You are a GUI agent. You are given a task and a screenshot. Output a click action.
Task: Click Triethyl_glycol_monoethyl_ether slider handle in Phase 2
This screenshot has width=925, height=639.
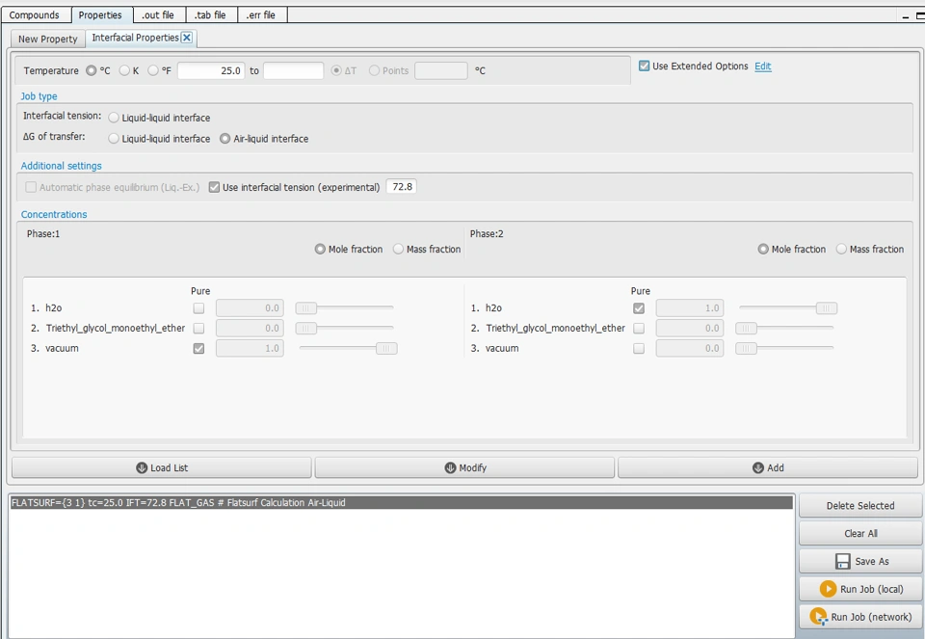746,328
